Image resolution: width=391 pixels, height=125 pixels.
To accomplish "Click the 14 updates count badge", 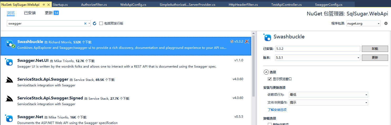I will [x=56, y=13].
